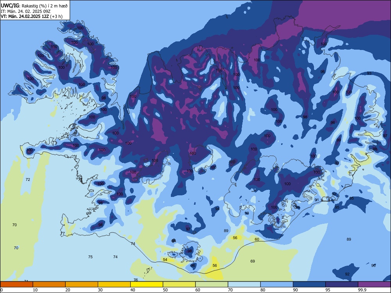The width and height of the screenshot is (391, 293).
Task: Select the legend tick label '20'
Action: coord(68,290)
